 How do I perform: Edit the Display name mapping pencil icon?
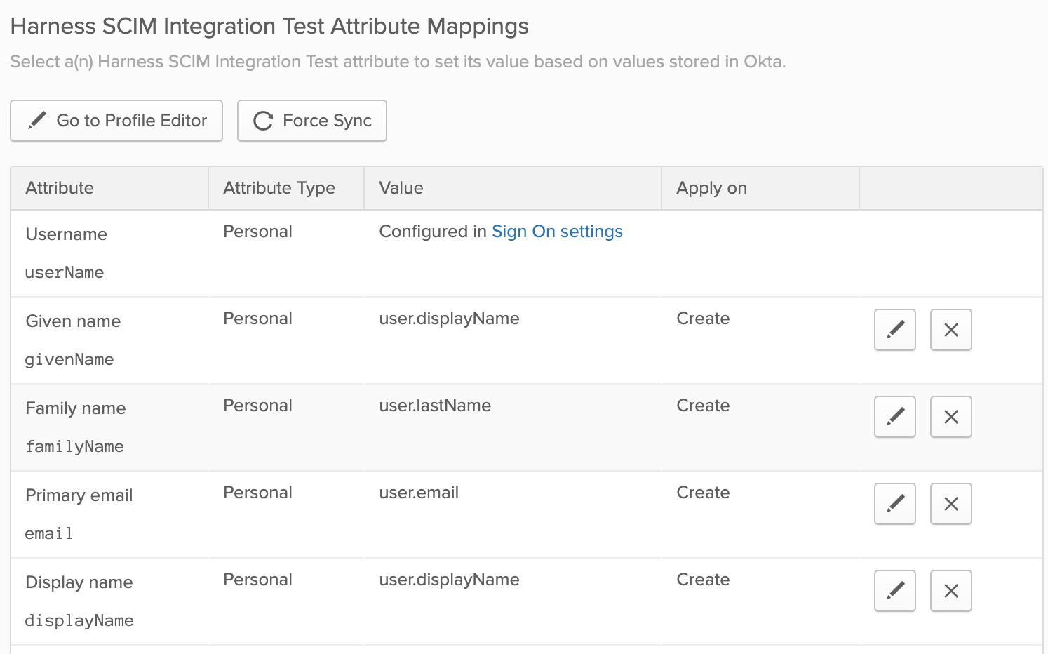click(x=895, y=591)
